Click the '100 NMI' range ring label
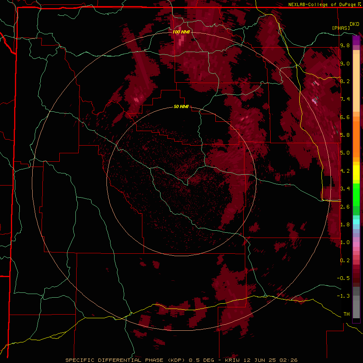The width and height of the screenshot is (363, 363). coord(181,32)
